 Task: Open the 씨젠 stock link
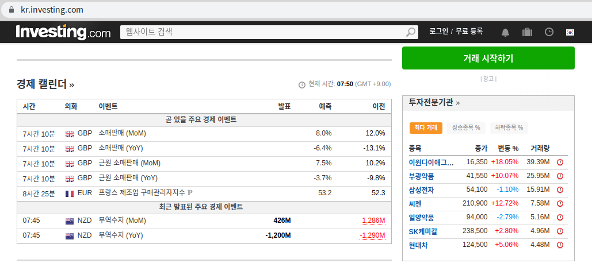click(x=415, y=204)
